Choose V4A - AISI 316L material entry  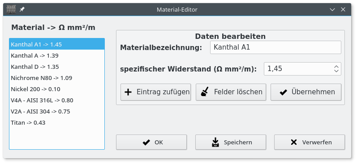(x=57, y=100)
